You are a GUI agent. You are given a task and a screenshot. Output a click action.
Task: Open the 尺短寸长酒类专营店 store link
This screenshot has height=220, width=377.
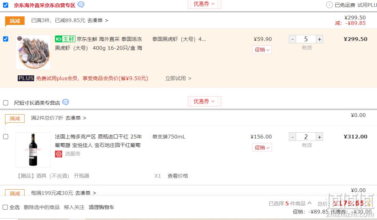[x=37, y=103]
